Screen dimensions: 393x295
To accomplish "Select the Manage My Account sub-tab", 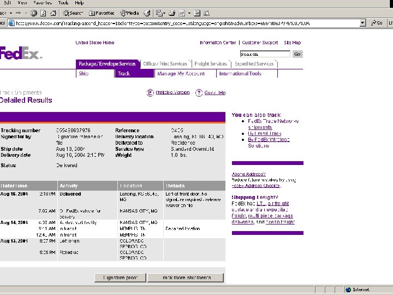I will tap(181, 74).
